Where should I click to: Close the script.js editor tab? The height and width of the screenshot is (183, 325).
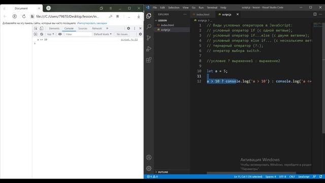pyautogui.click(x=238, y=14)
